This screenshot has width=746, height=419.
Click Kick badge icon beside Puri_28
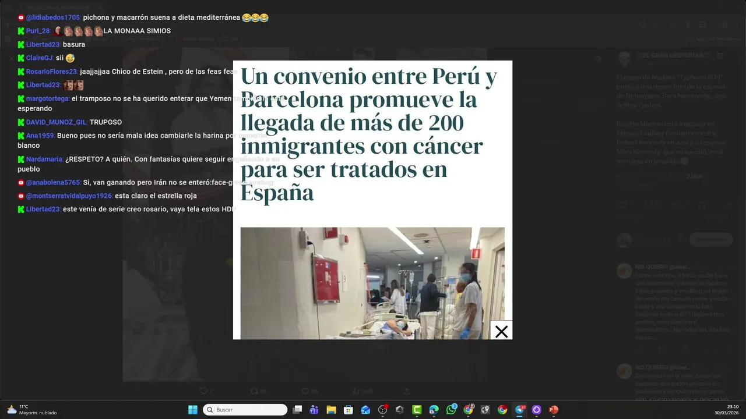[x=21, y=31]
